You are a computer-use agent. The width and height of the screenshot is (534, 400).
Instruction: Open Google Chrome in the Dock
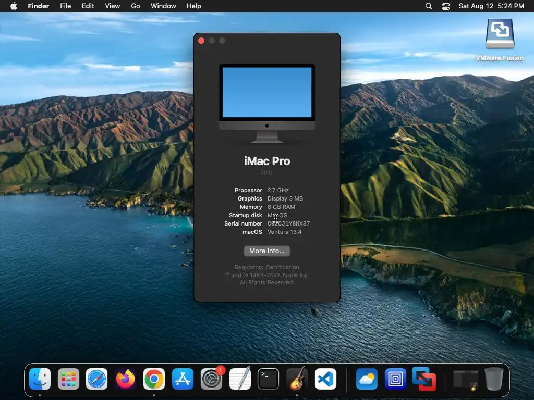154,379
